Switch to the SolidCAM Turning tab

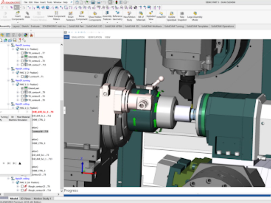click(x=175, y=26)
